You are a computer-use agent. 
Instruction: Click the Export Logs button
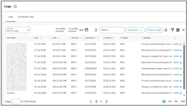(x=154, y=30)
